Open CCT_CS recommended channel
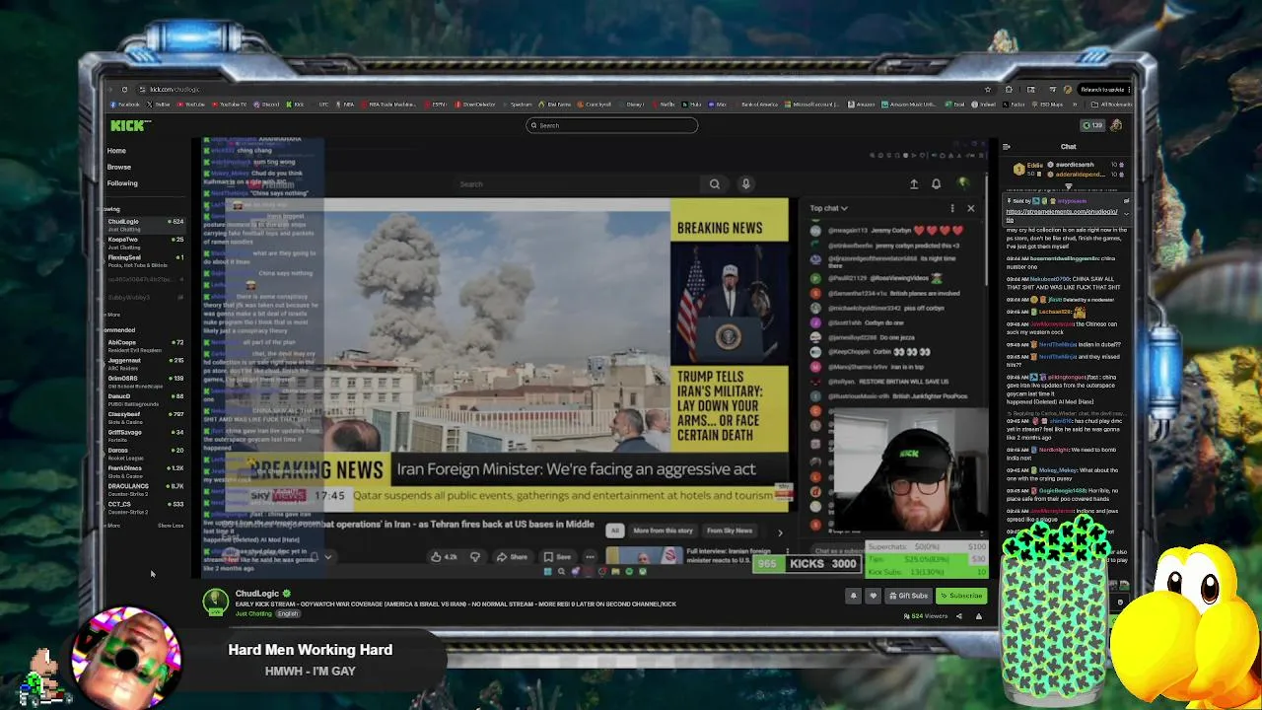Image resolution: width=1262 pixels, height=710 pixels. coord(145,507)
